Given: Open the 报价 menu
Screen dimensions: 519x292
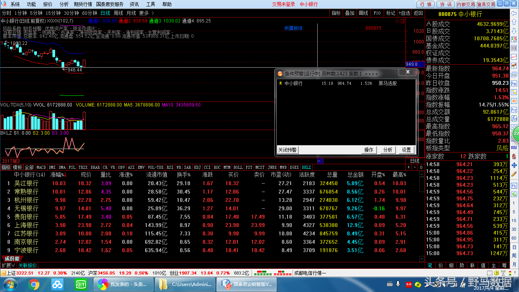Looking at the screenshot, I should [48, 4].
